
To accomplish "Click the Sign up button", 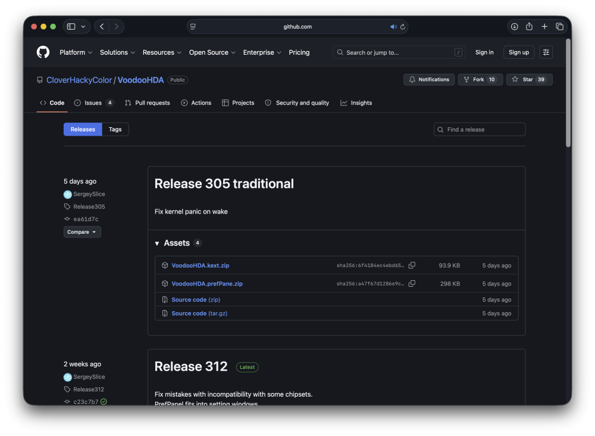I will pos(518,52).
